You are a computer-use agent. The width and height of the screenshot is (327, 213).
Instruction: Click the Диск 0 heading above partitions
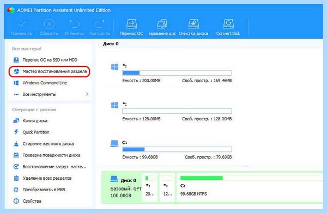point(111,44)
